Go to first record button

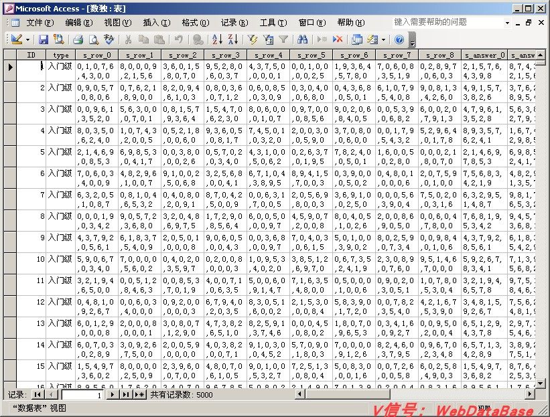click(x=38, y=394)
